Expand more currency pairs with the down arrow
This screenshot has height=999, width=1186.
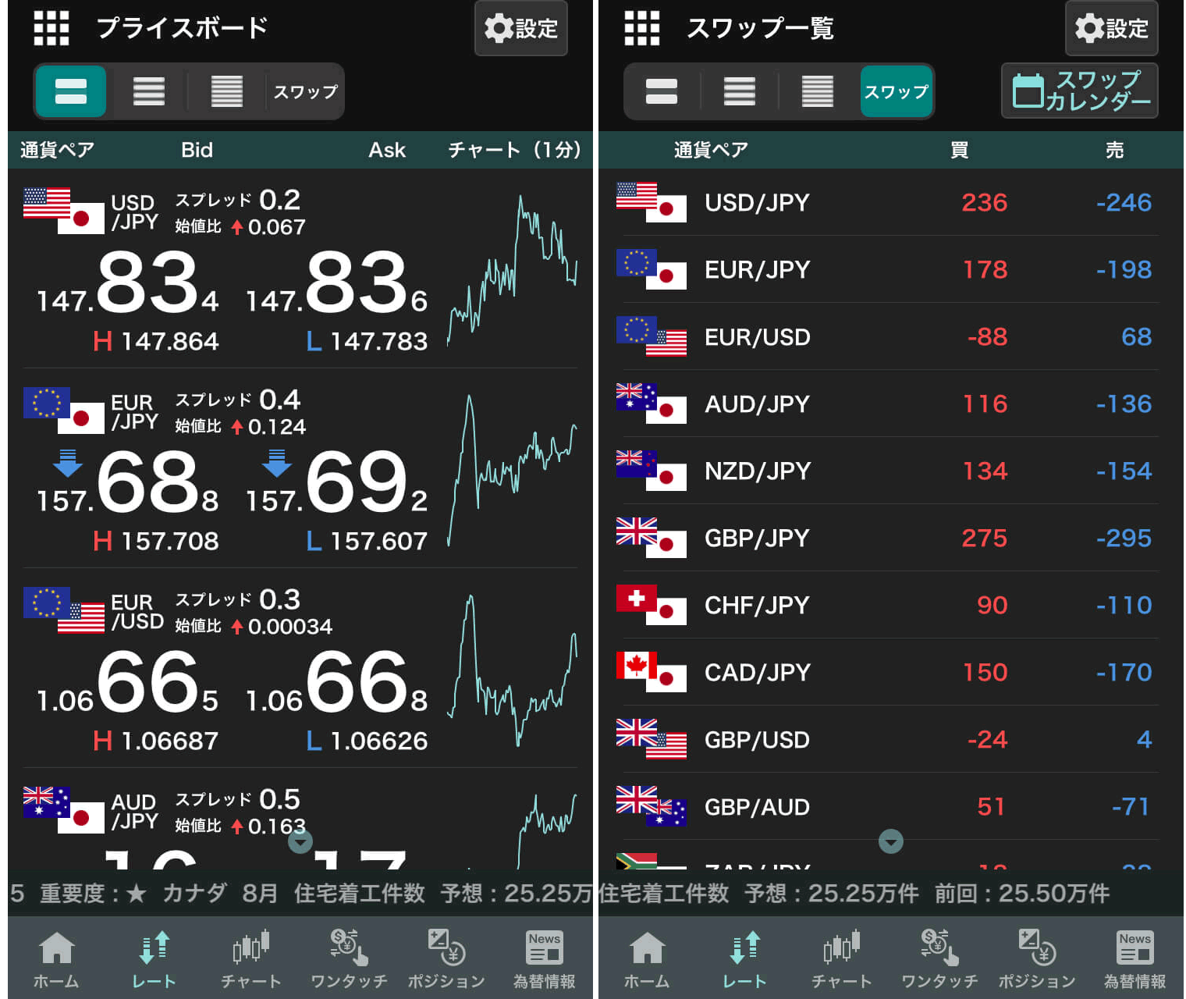point(300,841)
